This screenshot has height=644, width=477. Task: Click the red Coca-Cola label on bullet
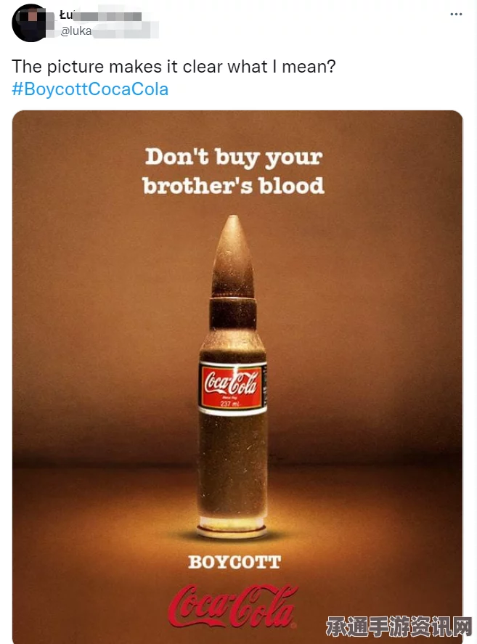[232, 387]
